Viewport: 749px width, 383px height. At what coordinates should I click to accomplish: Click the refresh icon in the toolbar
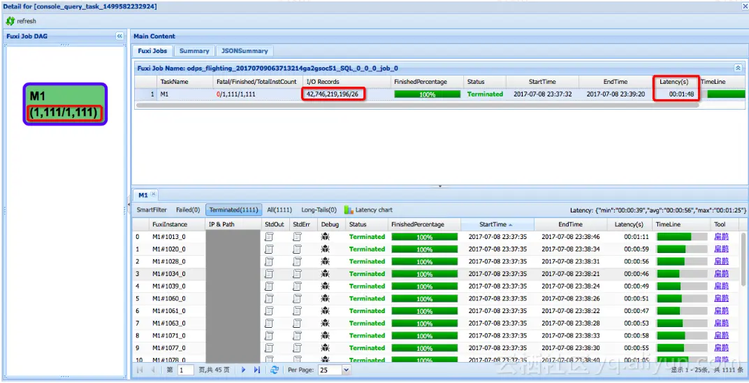[x=10, y=21]
